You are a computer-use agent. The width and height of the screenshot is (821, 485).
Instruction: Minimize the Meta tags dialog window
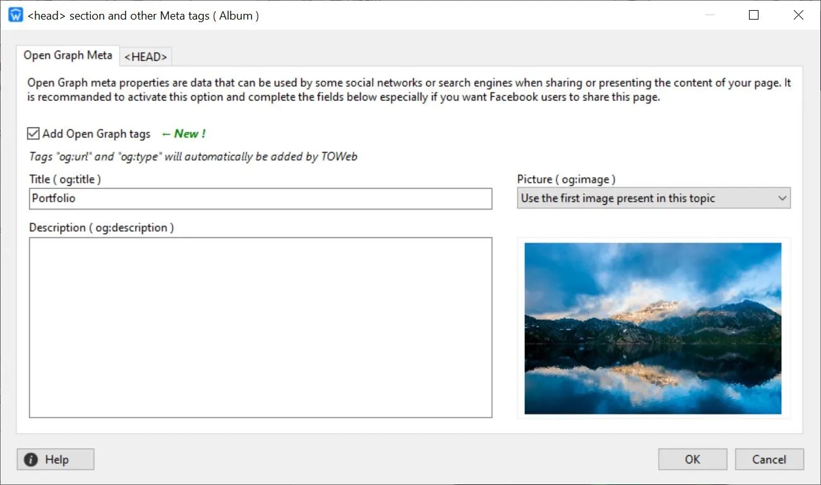[x=709, y=15]
